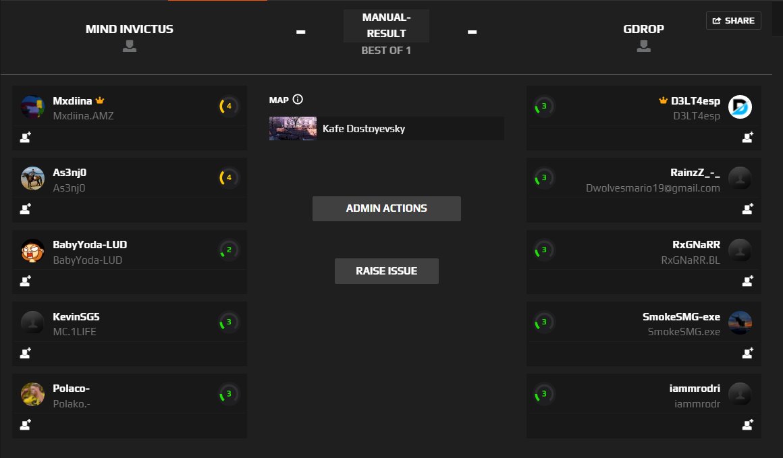The height and width of the screenshot is (458, 783).
Task: Open Mxdiina's avatar
Action: [32, 107]
